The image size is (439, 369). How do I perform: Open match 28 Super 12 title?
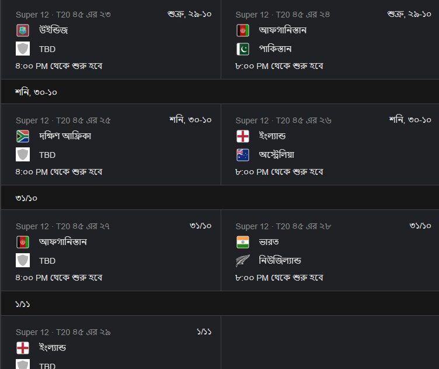click(283, 226)
